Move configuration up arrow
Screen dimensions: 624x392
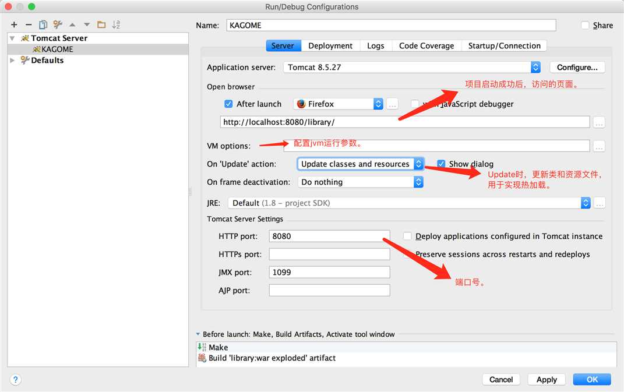click(x=72, y=24)
